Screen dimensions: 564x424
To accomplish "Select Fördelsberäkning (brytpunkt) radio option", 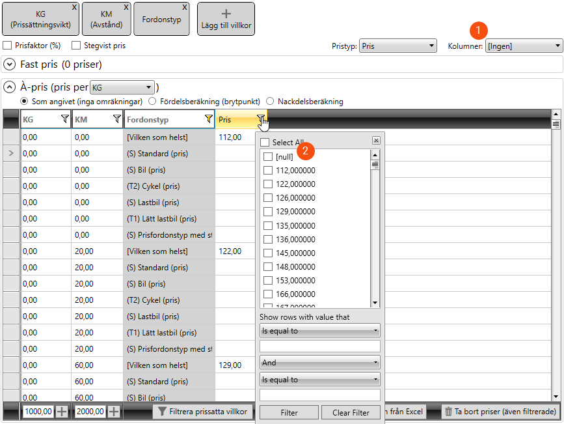I will point(152,102).
